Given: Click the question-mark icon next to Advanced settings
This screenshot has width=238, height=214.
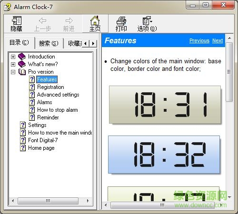Looking at the screenshot, I should [x=32, y=95].
